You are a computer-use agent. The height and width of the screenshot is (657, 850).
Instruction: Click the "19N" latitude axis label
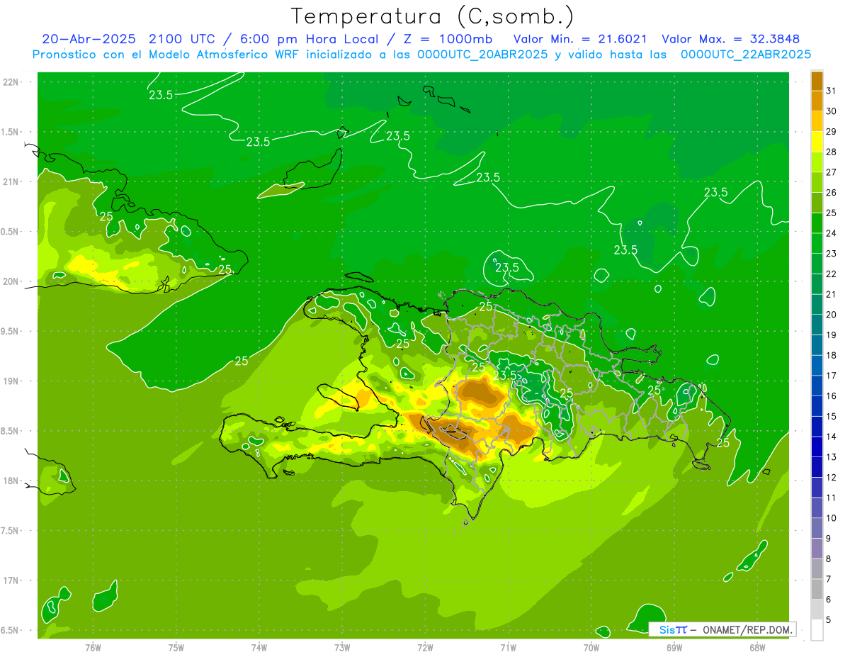coord(11,381)
